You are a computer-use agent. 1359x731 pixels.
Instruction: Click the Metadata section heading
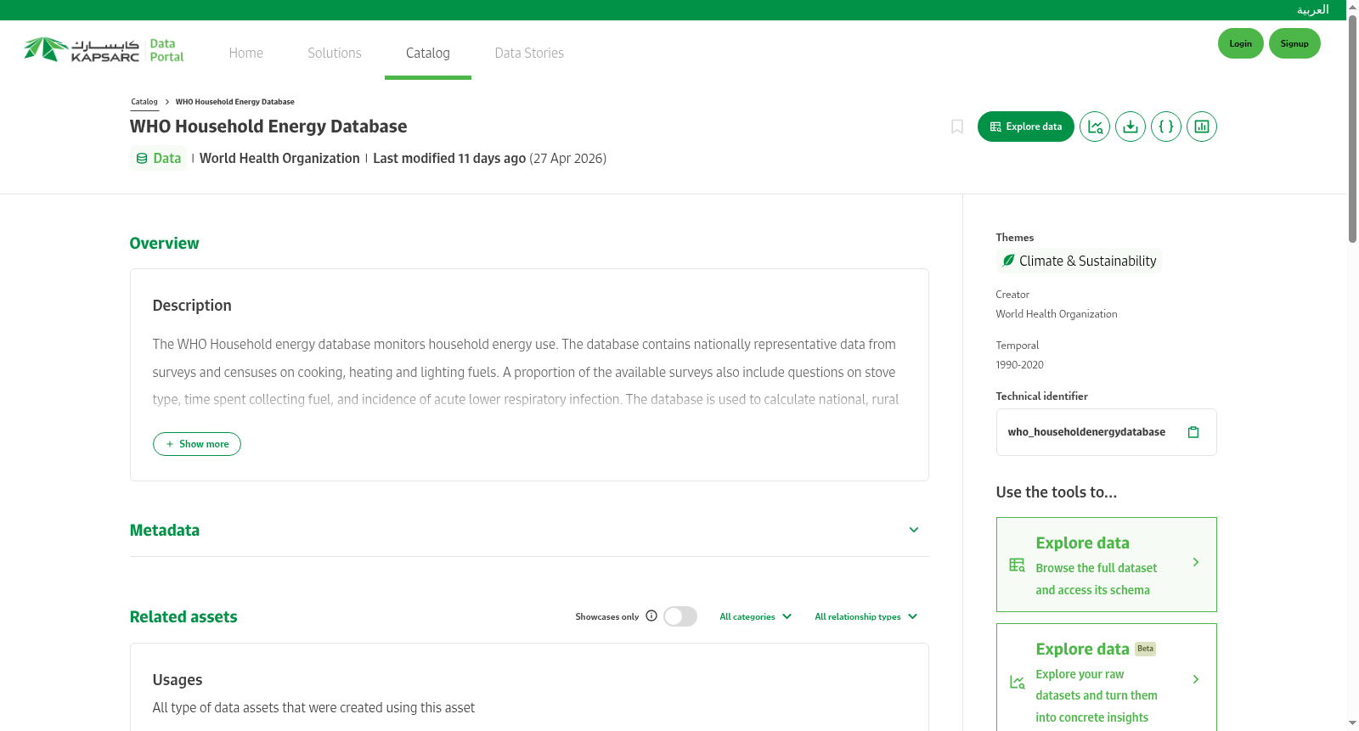coord(165,531)
